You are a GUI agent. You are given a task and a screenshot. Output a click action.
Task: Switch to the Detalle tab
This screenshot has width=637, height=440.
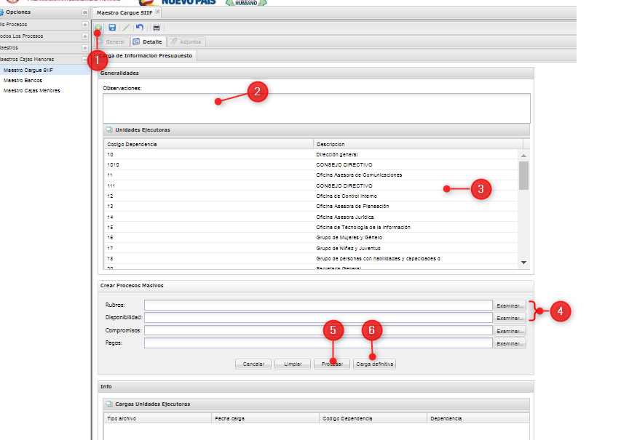tap(148, 42)
